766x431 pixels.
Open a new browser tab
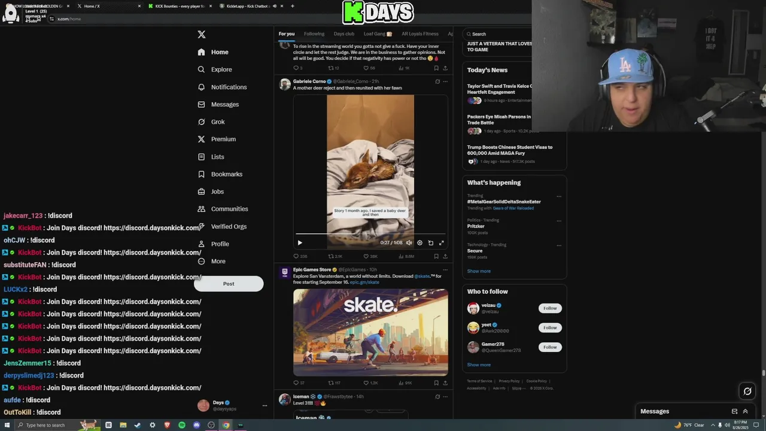pyautogui.click(x=292, y=6)
